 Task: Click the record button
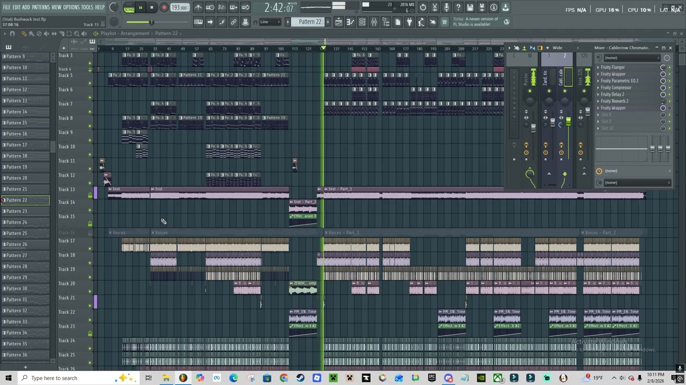[x=164, y=8]
